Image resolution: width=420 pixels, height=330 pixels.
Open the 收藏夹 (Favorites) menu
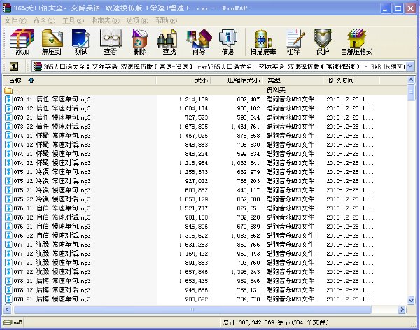point(105,20)
